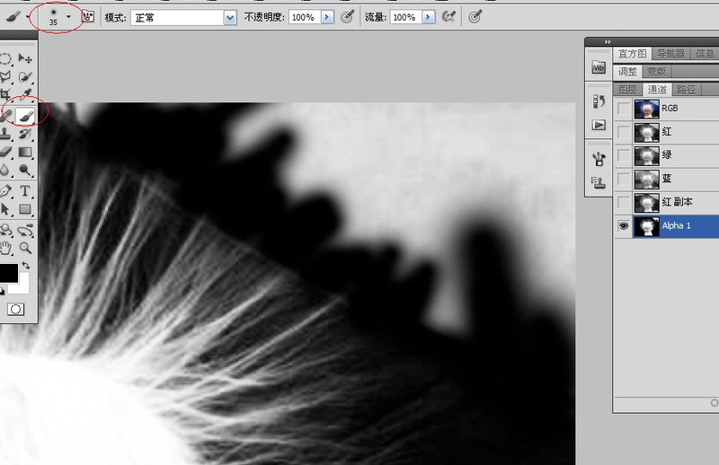Hide the Alpha 1 channel eye
719x465 pixels.
624,226
